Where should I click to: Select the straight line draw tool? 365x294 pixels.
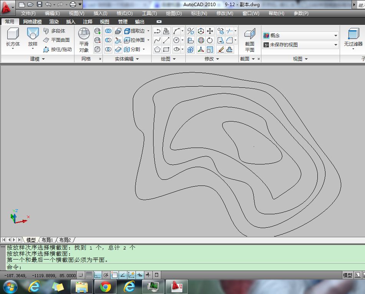[x=166, y=40]
